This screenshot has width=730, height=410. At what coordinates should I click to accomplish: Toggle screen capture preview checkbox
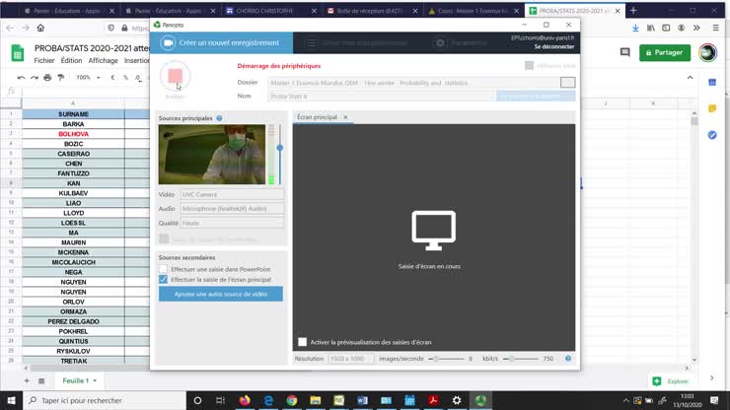tap(302, 342)
